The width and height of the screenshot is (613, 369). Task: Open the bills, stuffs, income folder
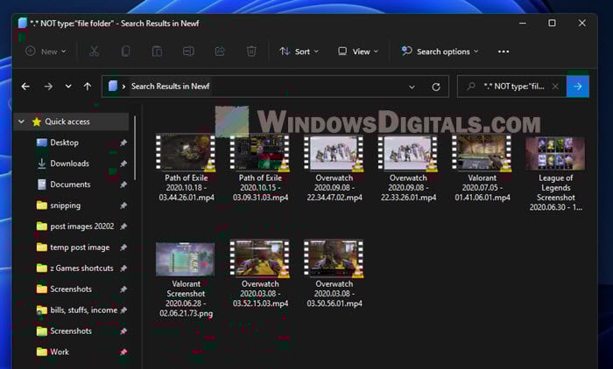point(84,310)
